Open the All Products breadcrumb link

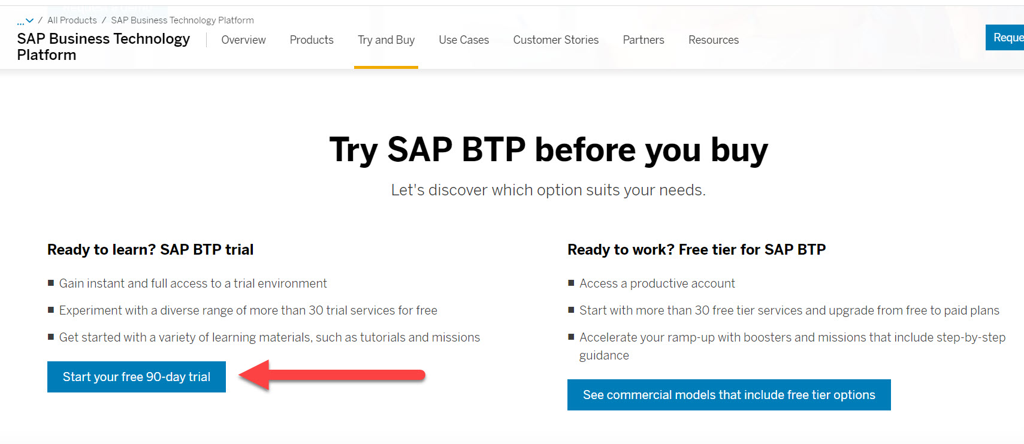pyautogui.click(x=72, y=20)
